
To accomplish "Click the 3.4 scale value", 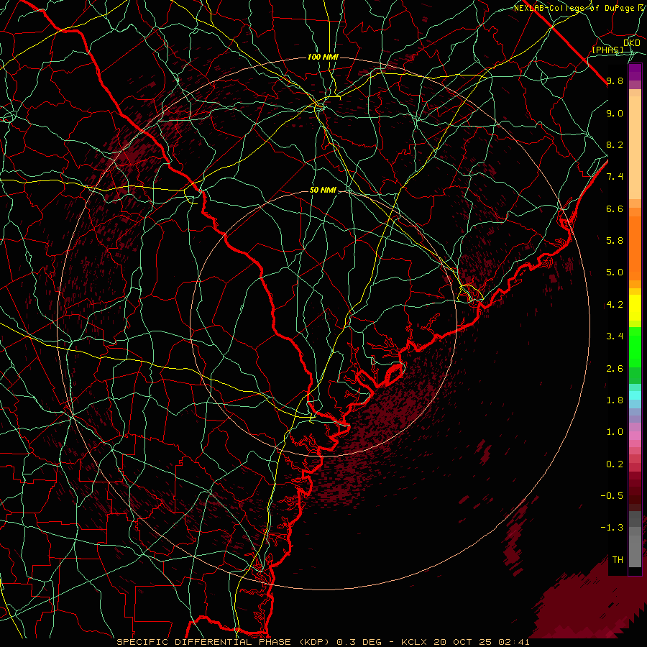I will pos(615,336).
